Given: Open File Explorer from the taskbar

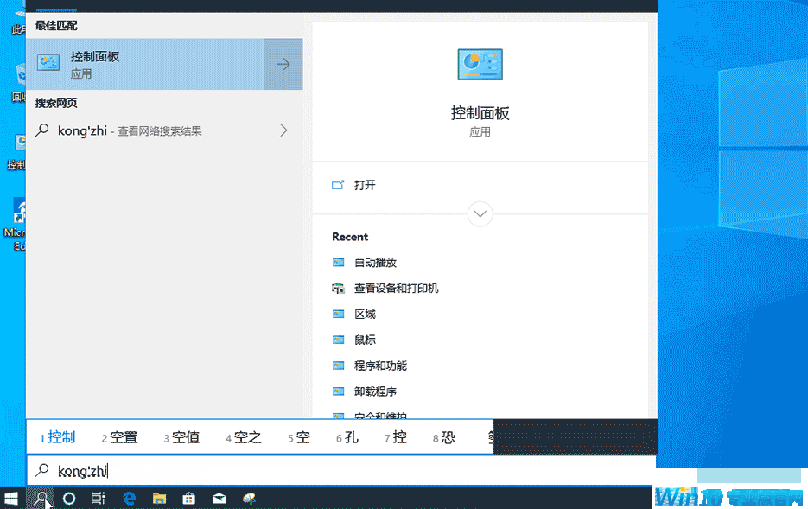Looking at the screenshot, I should click(x=159, y=498).
